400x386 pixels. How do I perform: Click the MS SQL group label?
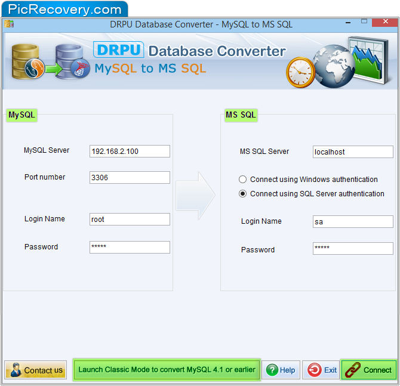[241, 115]
